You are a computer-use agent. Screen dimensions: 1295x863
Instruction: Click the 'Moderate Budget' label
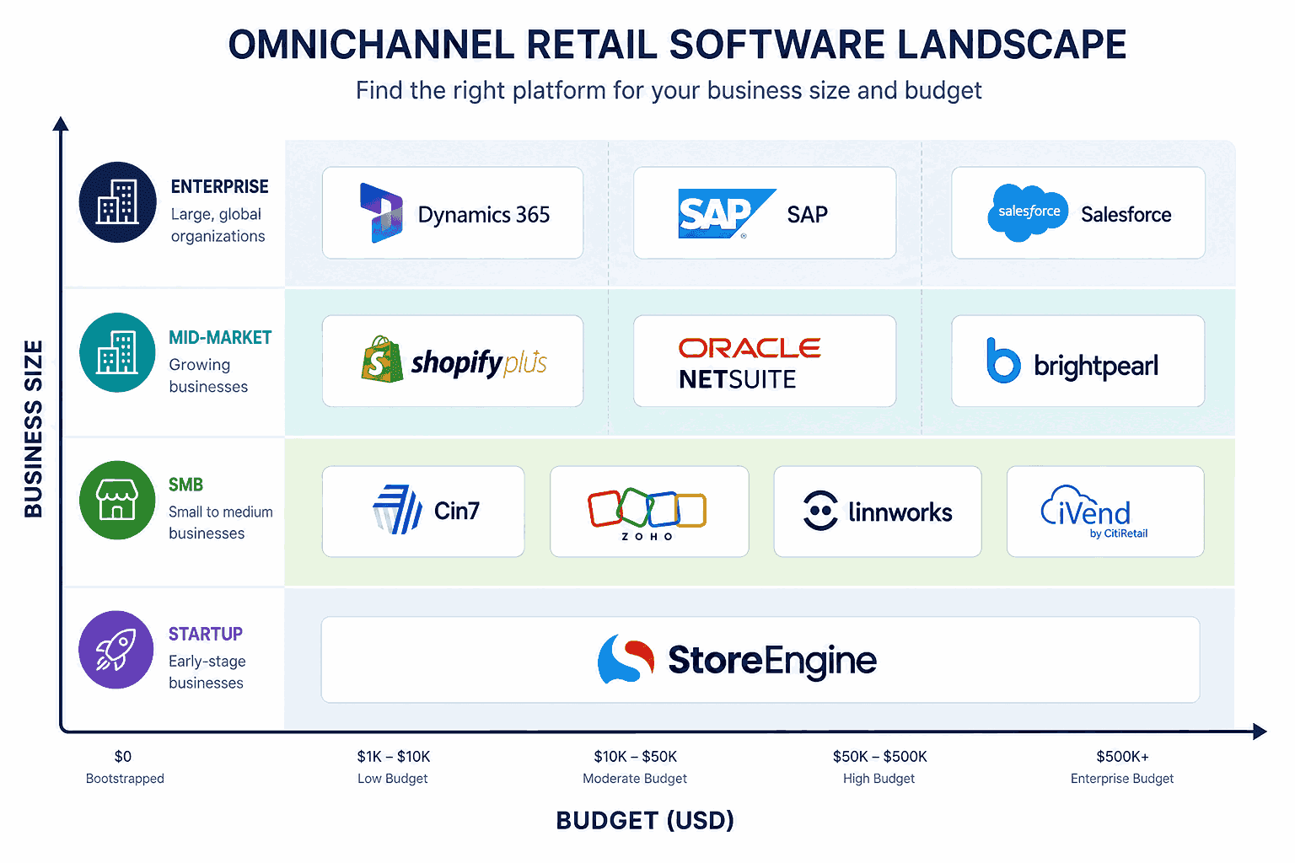tap(635, 779)
